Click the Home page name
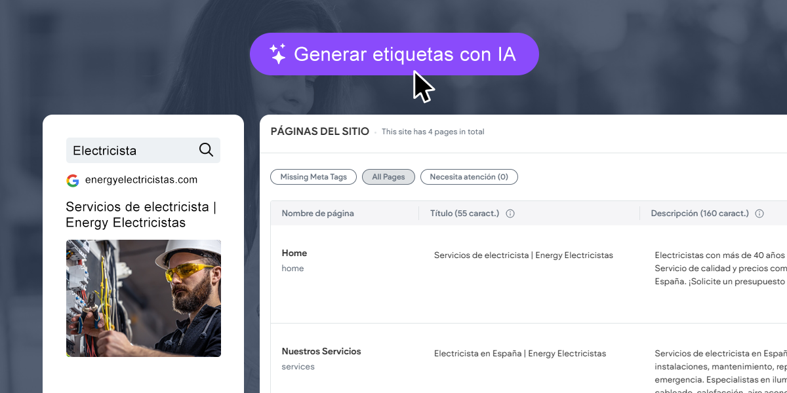787x393 pixels. click(294, 253)
